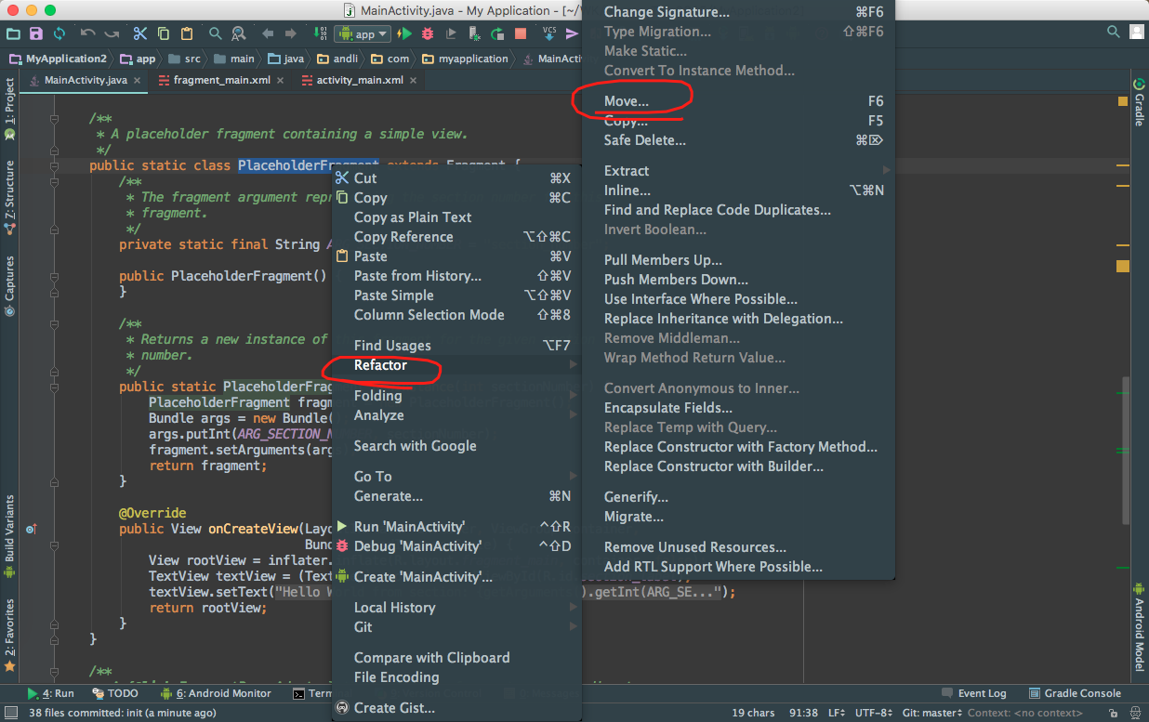Expand the Go To submenu
Viewport: 1149px width, 722px height.
tap(456, 477)
